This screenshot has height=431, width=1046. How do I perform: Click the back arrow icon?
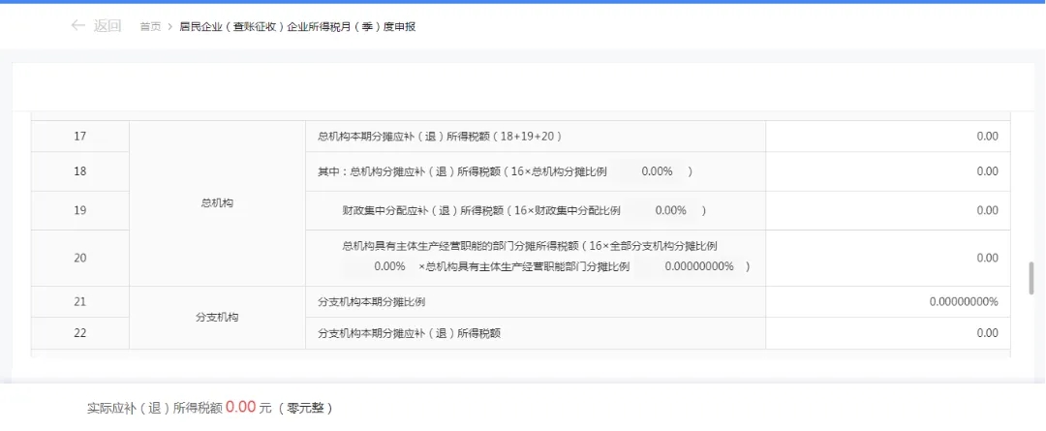(78, 26)
